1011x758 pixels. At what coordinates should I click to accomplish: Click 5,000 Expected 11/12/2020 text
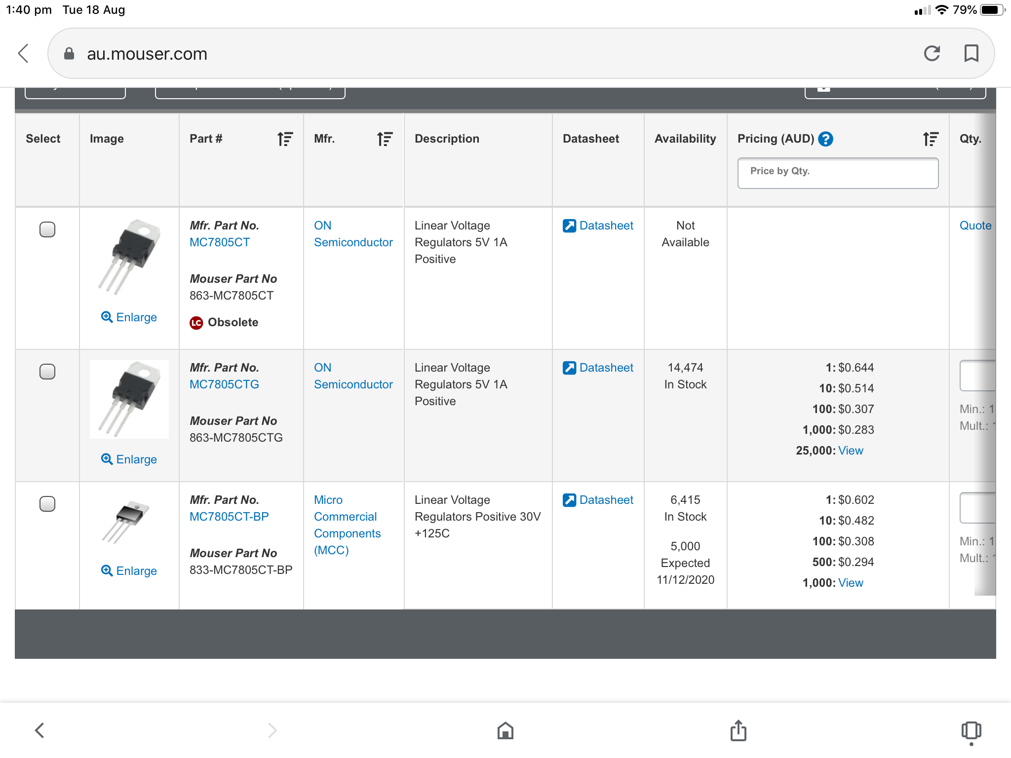coord(685,563)
